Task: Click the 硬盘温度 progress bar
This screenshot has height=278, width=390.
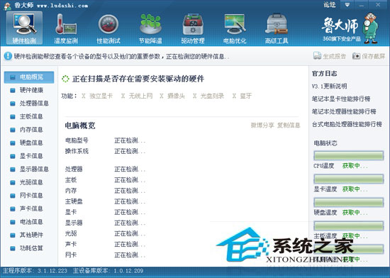Action: (x=348, y=202)
